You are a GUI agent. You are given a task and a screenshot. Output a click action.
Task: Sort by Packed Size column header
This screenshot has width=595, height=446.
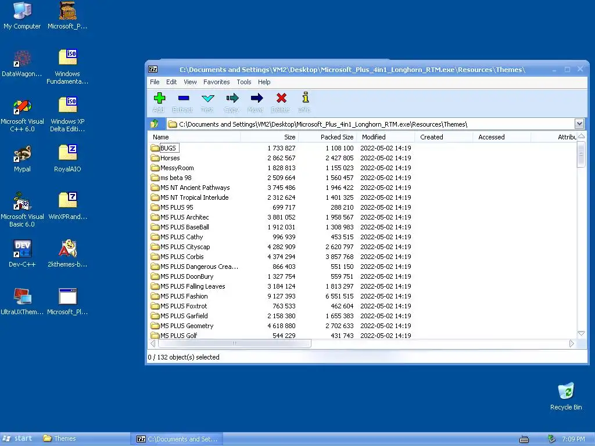328,137
